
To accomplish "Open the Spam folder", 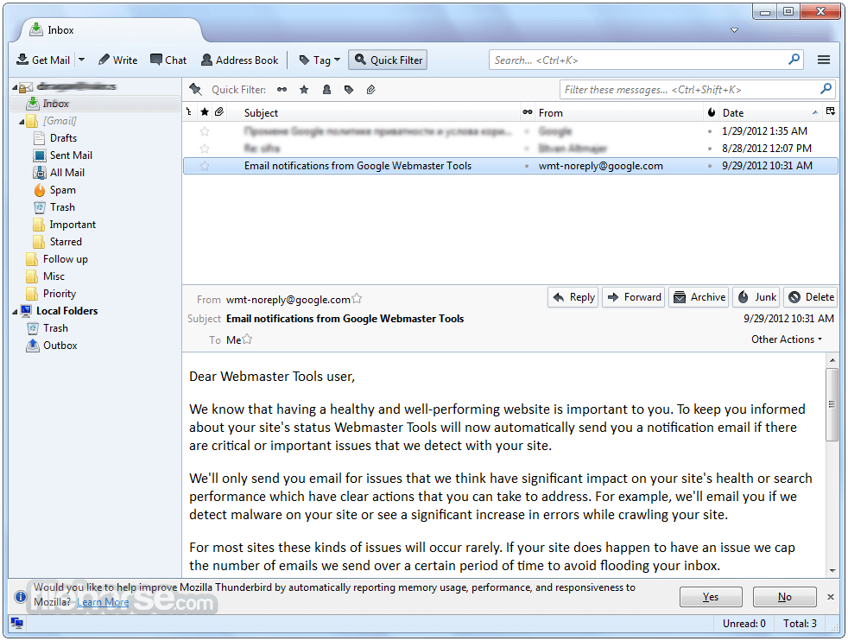I will (63, 190).
